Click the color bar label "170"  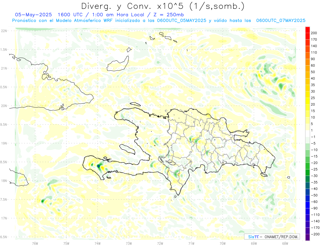[x=314, y=39]
